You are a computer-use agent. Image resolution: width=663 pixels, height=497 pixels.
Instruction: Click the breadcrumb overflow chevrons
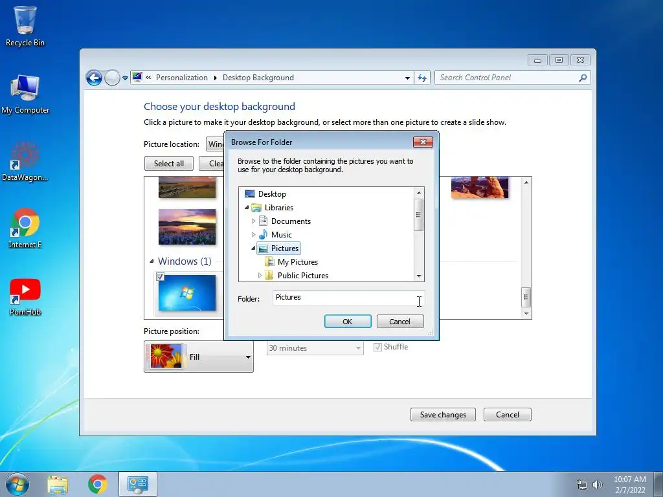click(148, 78)
